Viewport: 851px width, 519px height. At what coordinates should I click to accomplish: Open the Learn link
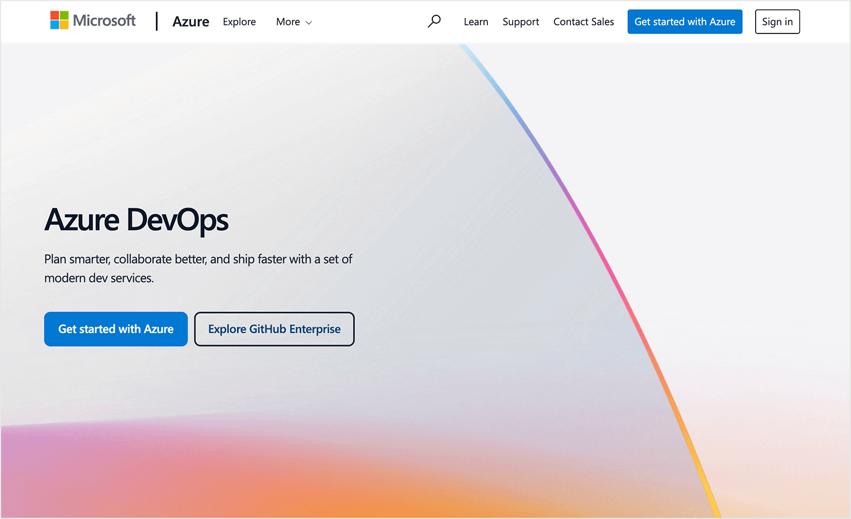[476, 22]
